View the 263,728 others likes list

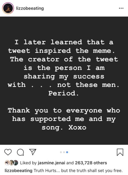pos(91,163)
